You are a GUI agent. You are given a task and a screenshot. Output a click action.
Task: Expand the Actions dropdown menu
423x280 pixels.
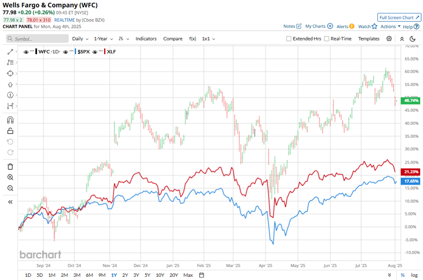(390, 27)
